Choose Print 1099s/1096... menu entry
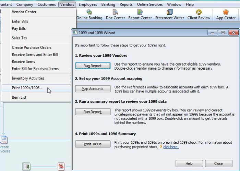The image size is (240, 171). pyautogui.click(x=36, y=88)
